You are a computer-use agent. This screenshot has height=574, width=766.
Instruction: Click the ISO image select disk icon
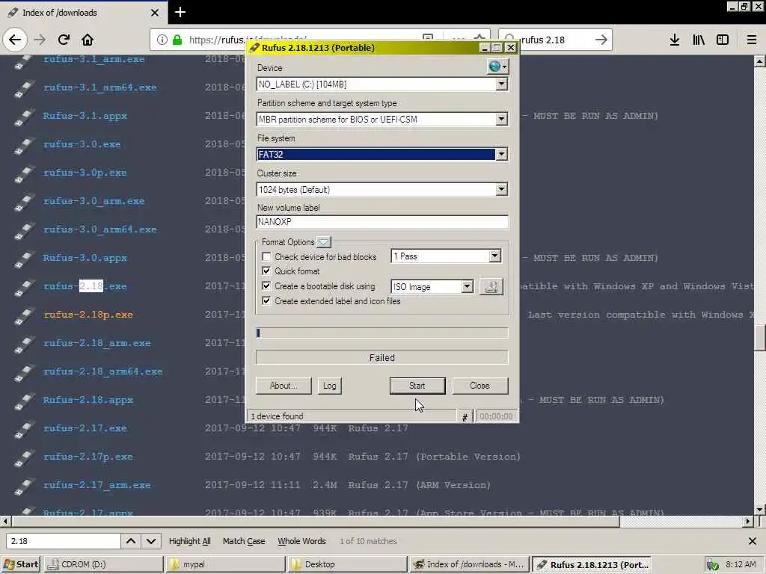[491, 286]
